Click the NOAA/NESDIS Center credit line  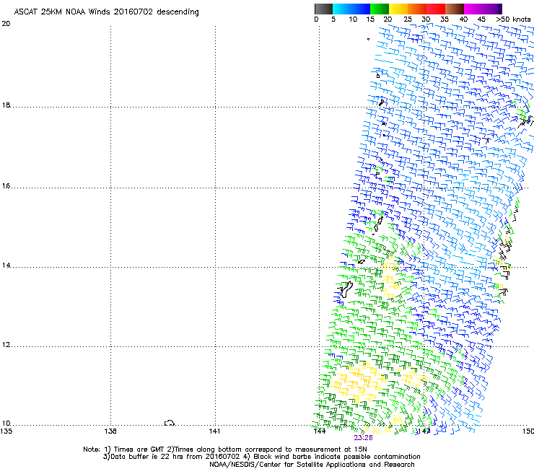click(312, 465)
